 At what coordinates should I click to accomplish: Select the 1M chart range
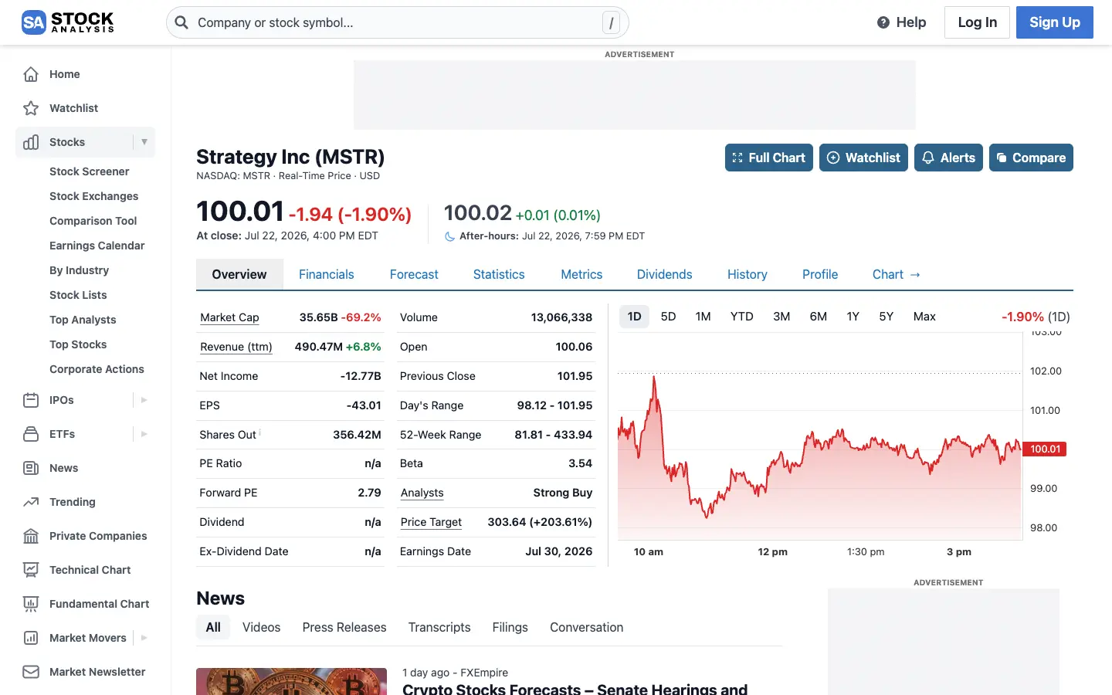pyautogui.click(x=703, y=317)
